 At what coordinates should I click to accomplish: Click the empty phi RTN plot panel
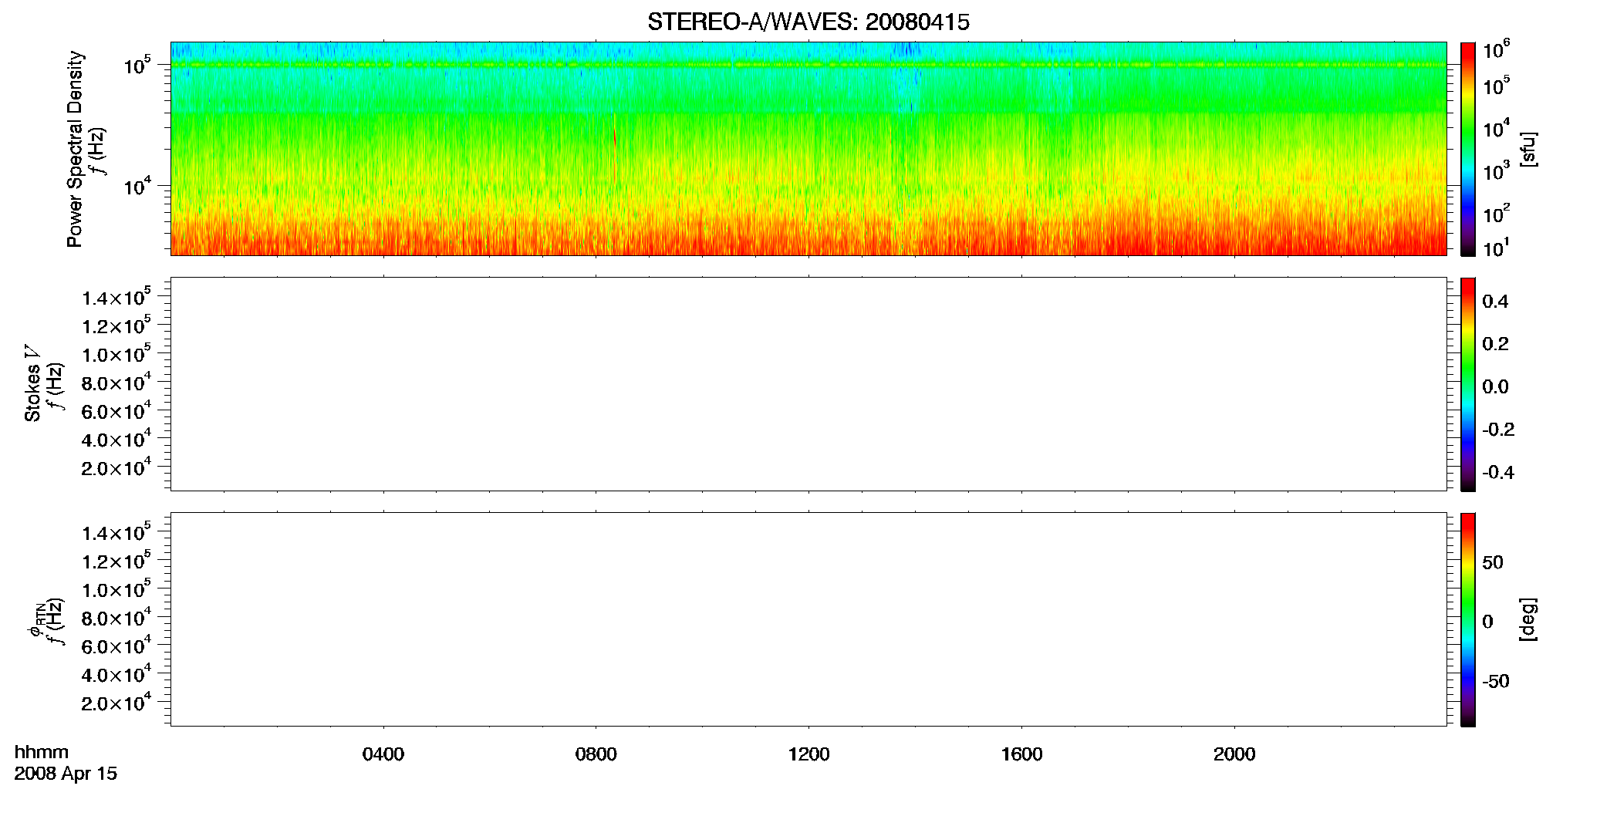point(808,619)
